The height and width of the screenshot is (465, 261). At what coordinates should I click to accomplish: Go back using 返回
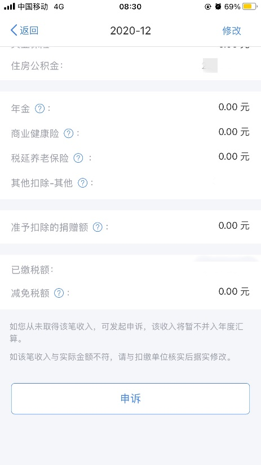[x=25, y=31]
